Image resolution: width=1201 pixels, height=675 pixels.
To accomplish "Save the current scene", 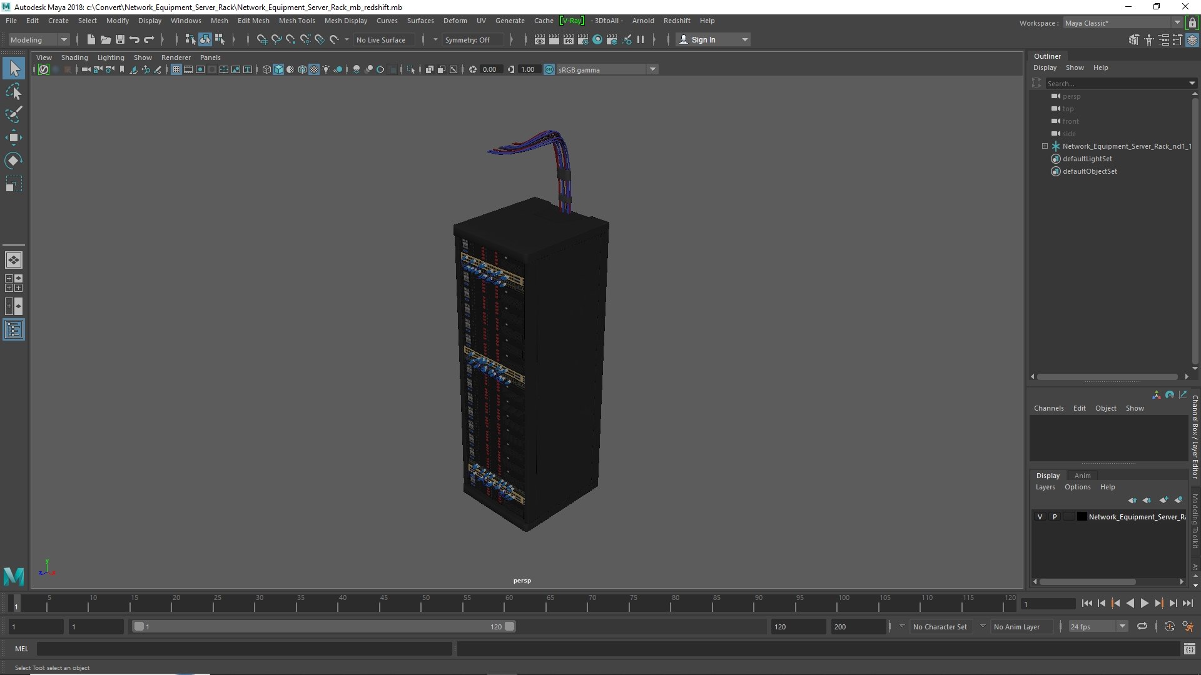I will point(120,39).
